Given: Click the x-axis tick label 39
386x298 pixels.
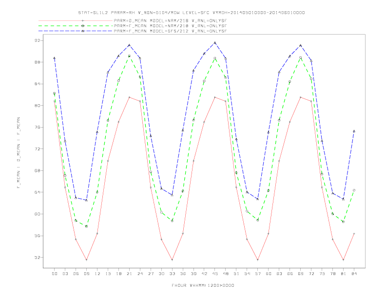Looking at the screenshot, I should point(193,274).
